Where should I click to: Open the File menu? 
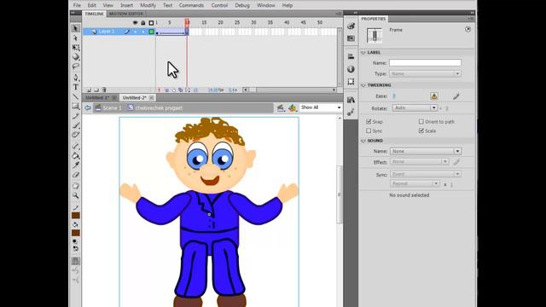[x=77, y=5]
